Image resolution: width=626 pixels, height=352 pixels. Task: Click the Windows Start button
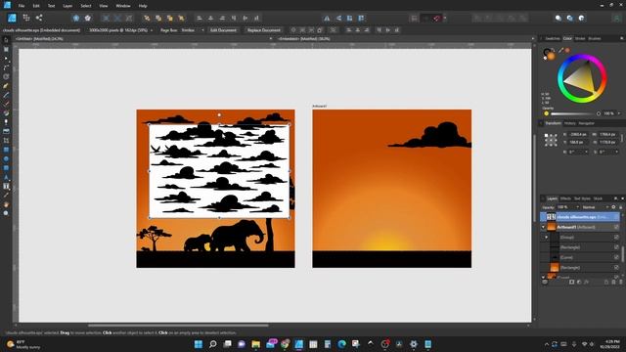[199, 344]
